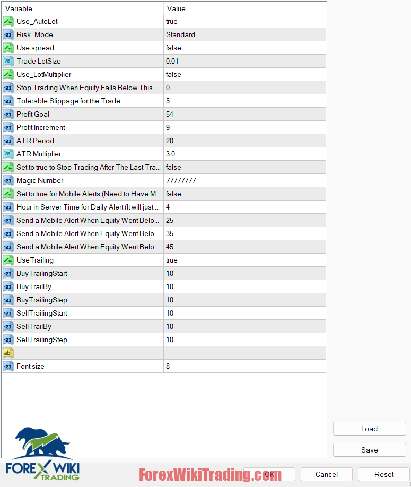
Task: Select the Magic Number row label
Action: tap(40, 180)
